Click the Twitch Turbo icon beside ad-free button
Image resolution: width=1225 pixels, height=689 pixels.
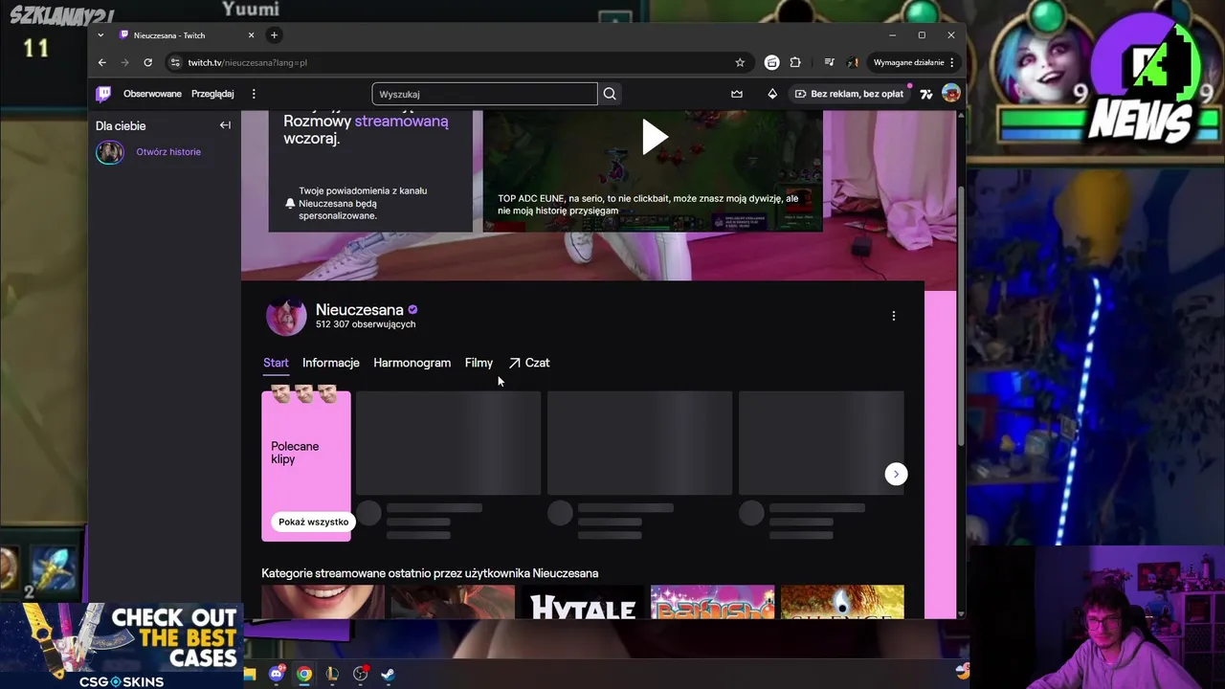point(925,94)
